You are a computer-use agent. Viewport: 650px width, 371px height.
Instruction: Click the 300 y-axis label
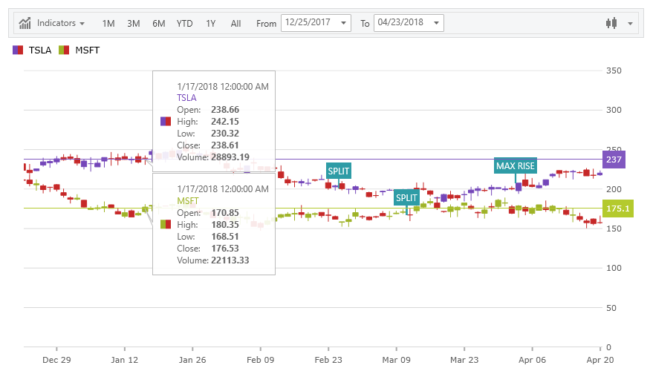click(x=614, y=110)
